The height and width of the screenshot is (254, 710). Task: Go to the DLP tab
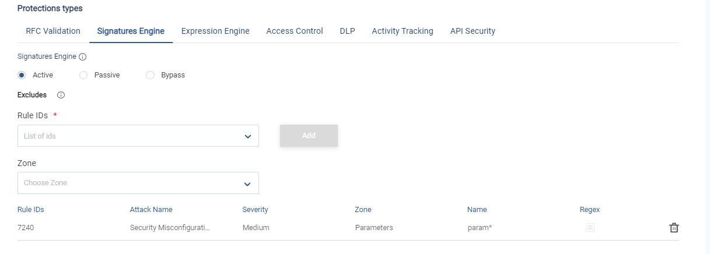click(x=347, y=31)
